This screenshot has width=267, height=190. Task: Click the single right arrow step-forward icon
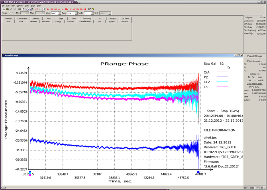tap(70, 9)
